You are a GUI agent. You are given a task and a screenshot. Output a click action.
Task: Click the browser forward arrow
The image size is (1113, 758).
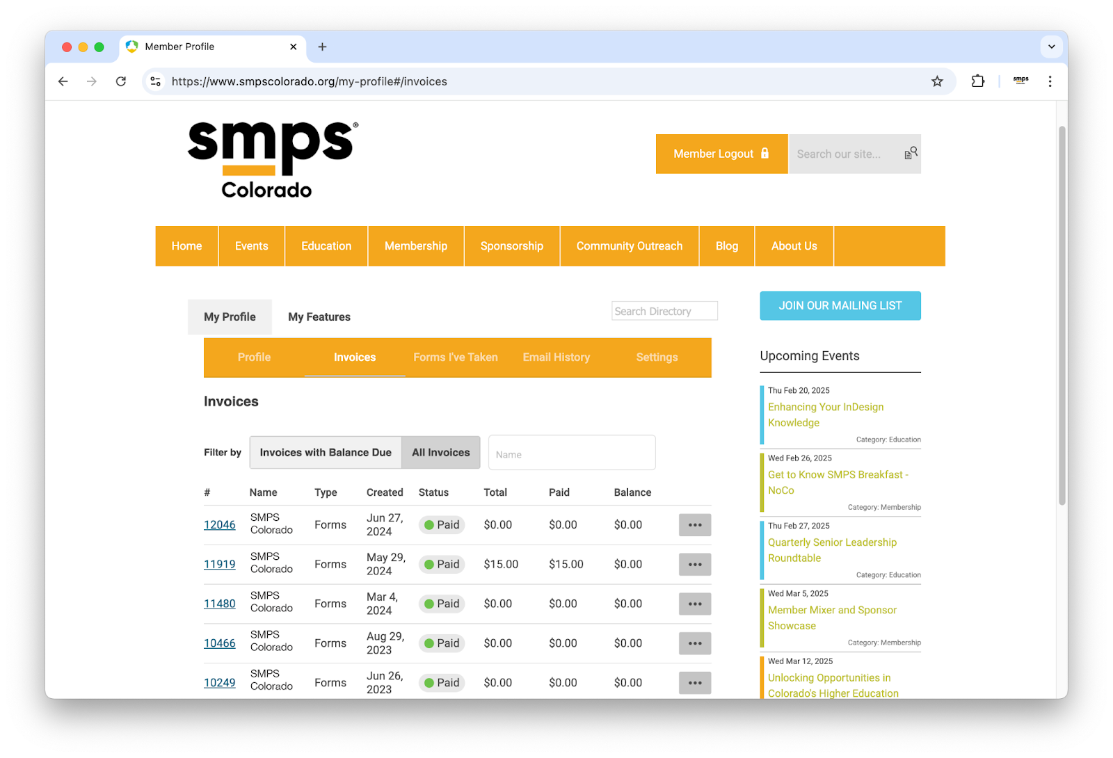pyautogui.click(x=92, y=81)
